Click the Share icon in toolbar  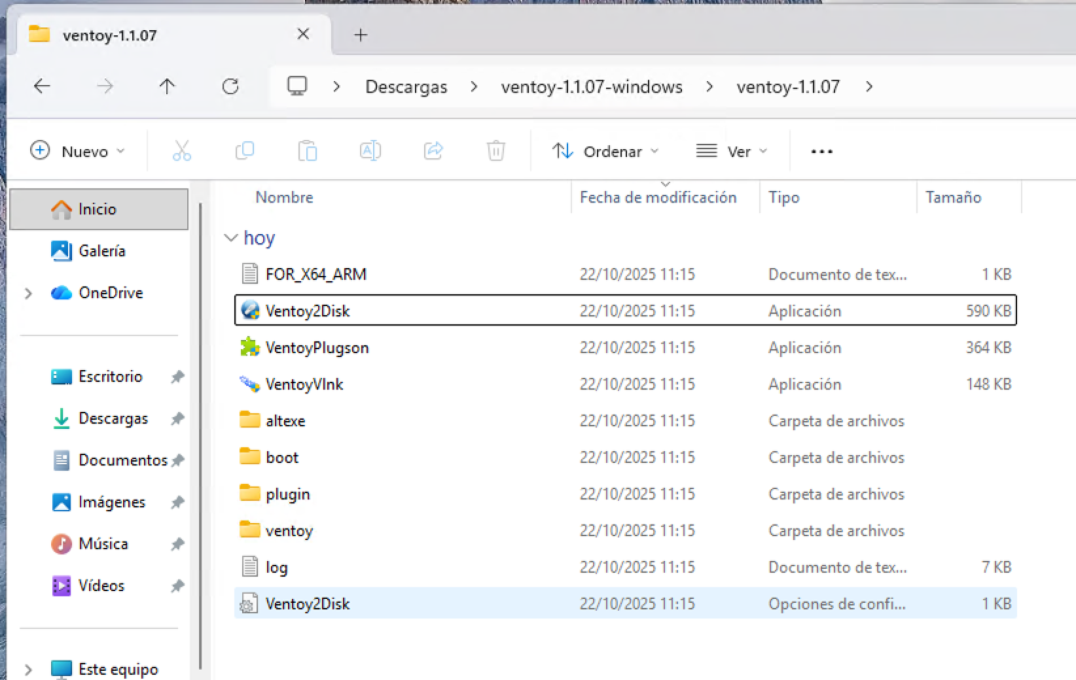433,151
